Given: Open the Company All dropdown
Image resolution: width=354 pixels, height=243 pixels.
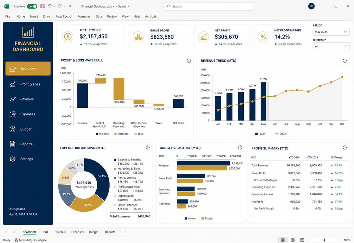Looking at the screenshot, I should (x=331, y=47).
